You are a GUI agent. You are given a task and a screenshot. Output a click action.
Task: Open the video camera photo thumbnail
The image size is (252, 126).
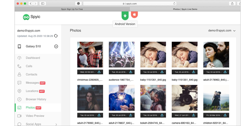point(185,98)
